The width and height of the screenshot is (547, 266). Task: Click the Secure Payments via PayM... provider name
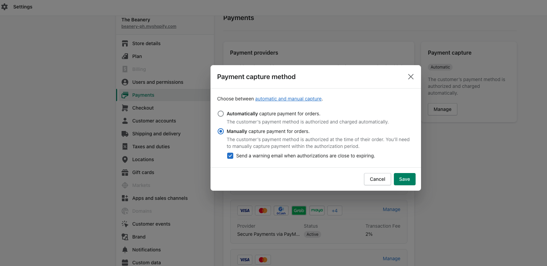(268, 234)
